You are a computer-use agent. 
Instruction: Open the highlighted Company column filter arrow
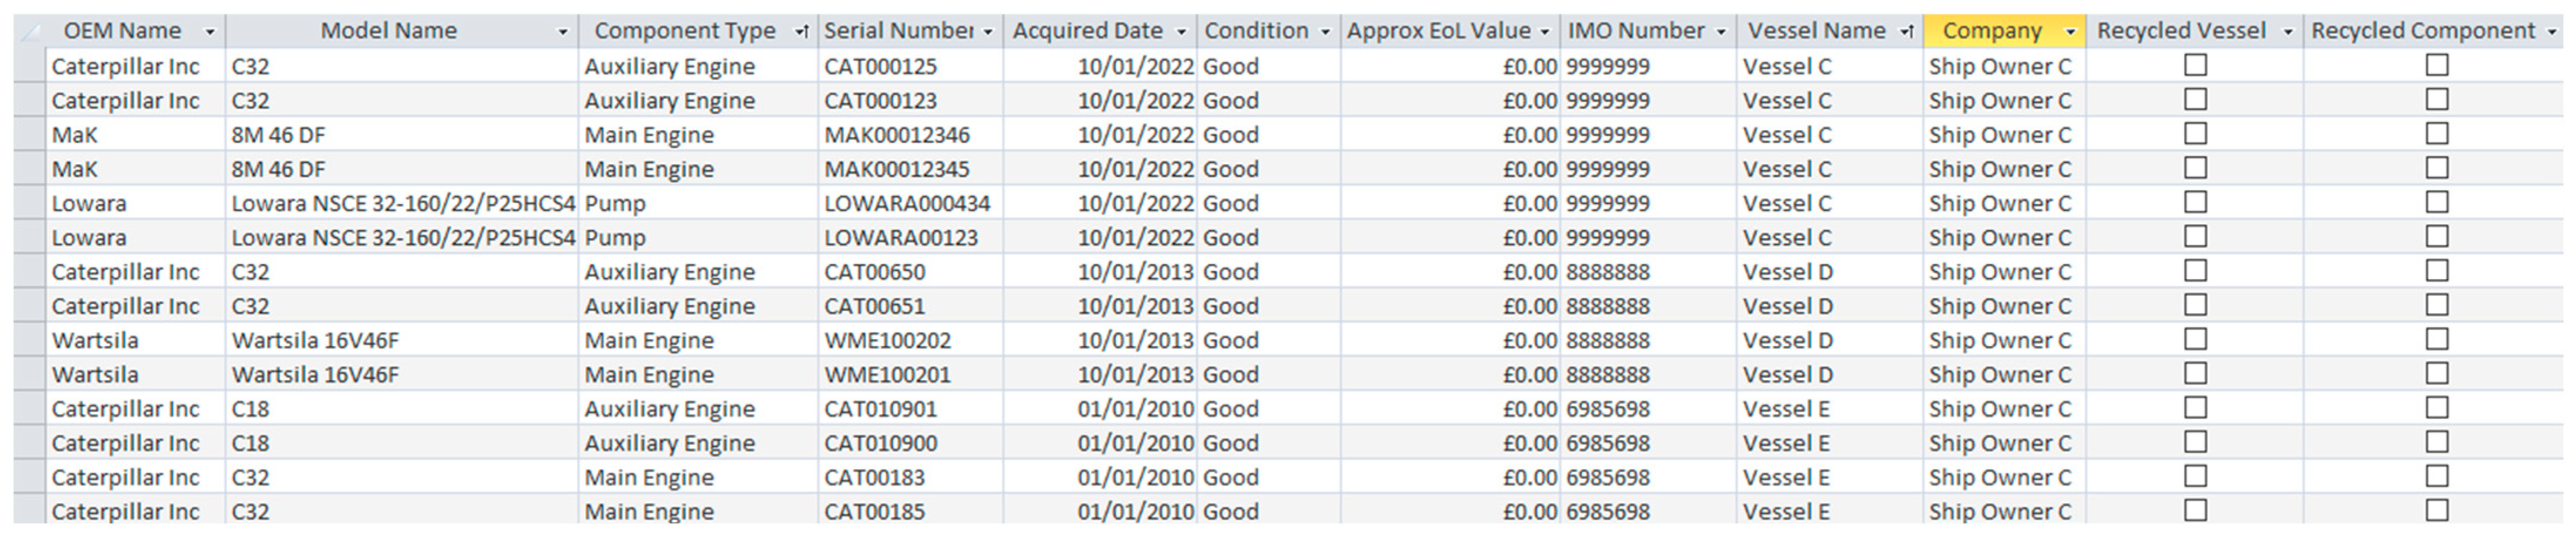coord(2071,32)
